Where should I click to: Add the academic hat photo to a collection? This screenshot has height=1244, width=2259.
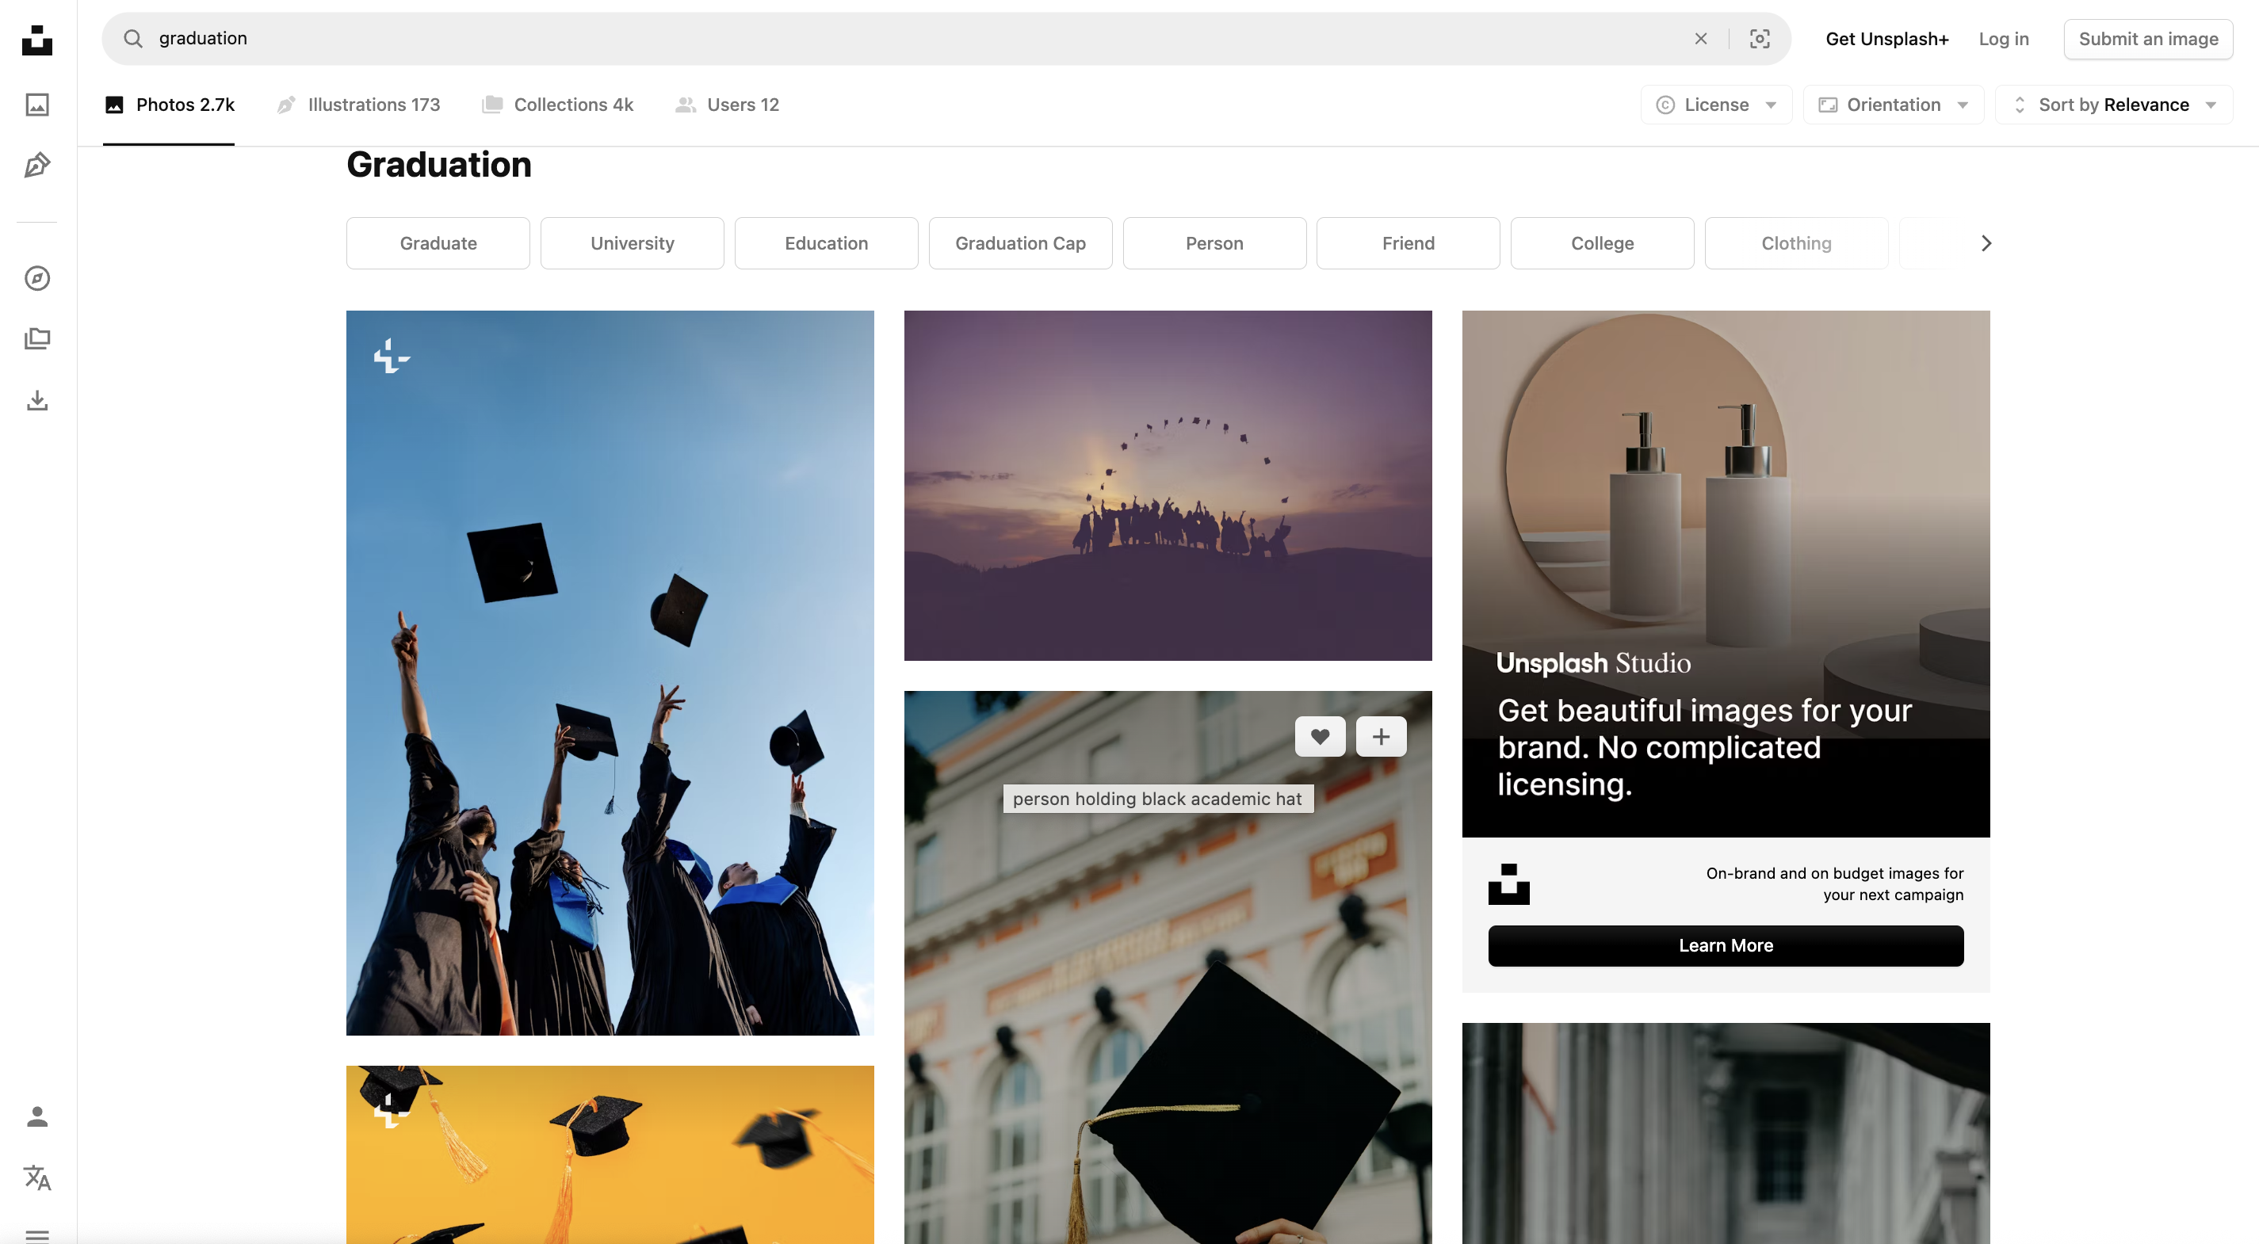click(1380, 736)
